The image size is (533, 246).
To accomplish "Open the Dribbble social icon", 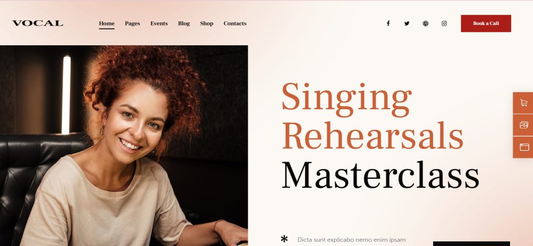I will tap(426, 23).
